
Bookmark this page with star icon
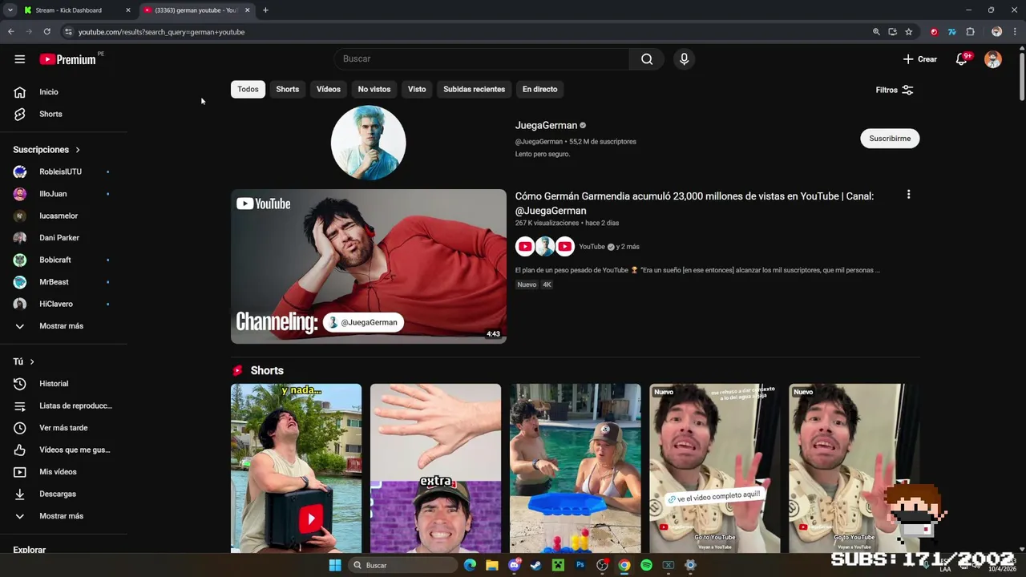pyautogui.click(x=908, y=32)
